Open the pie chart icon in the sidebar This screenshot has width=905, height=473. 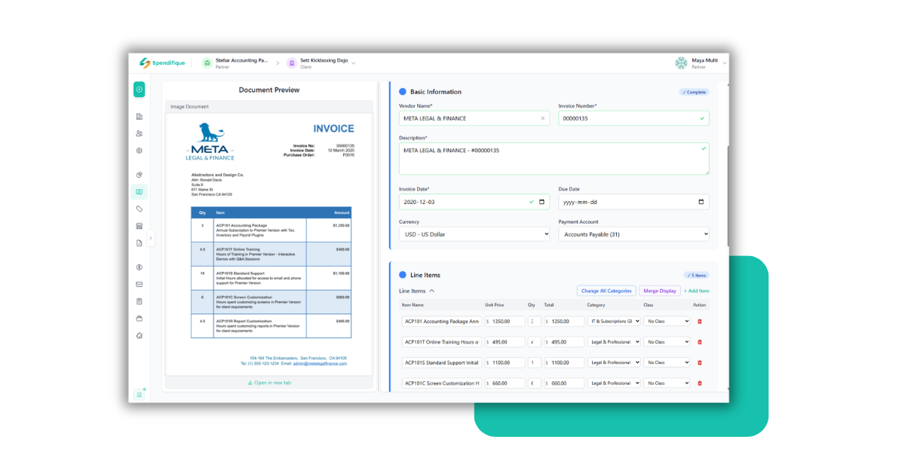(140, 175)
